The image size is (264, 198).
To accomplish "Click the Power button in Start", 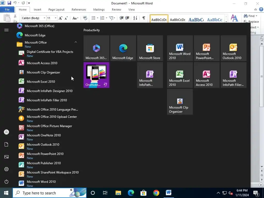I will 6,181.
